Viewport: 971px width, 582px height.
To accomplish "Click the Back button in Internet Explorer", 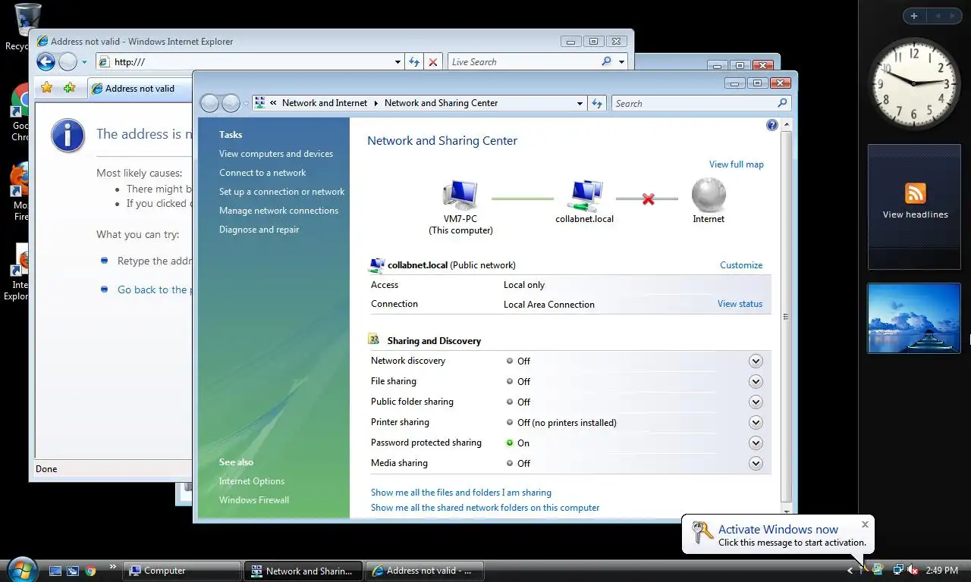I will pyautogui.click(x=46, y=62).
